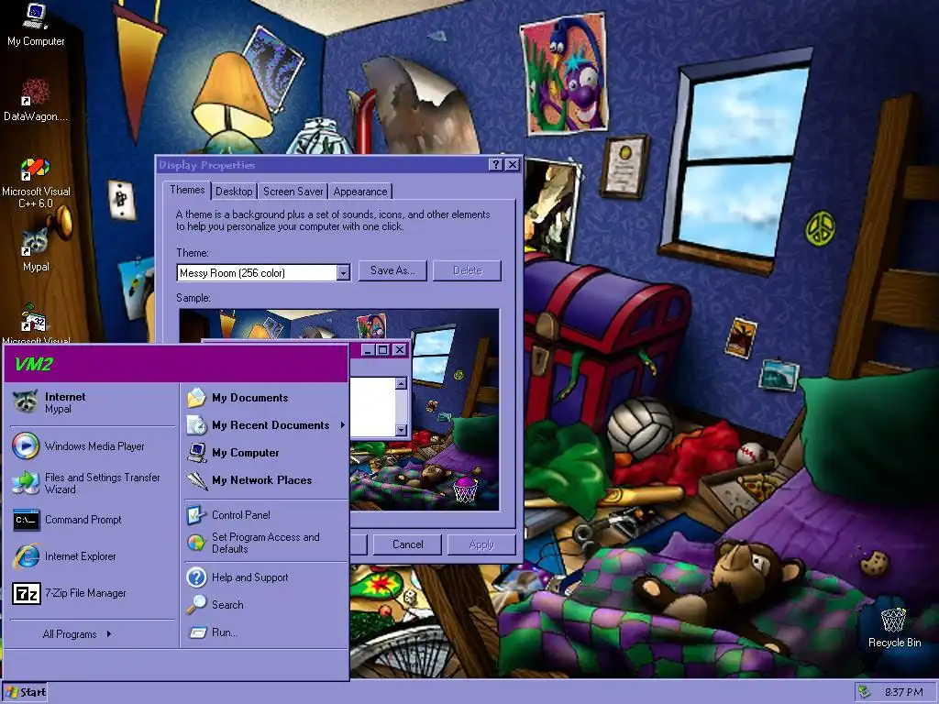The image size is (939, 704).
Task: Click the Delete theme button
Action: (467, 270)
